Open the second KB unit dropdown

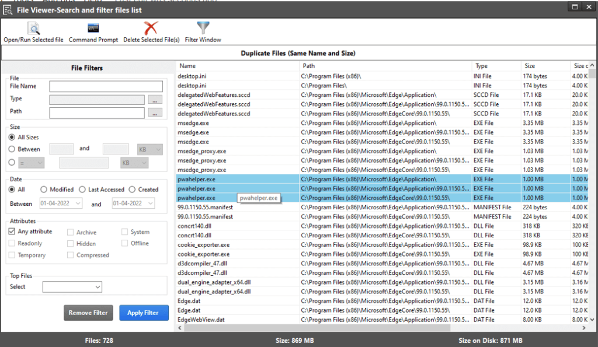(134, 163)
